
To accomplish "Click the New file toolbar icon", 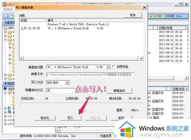I will click(x=6, y=16).
